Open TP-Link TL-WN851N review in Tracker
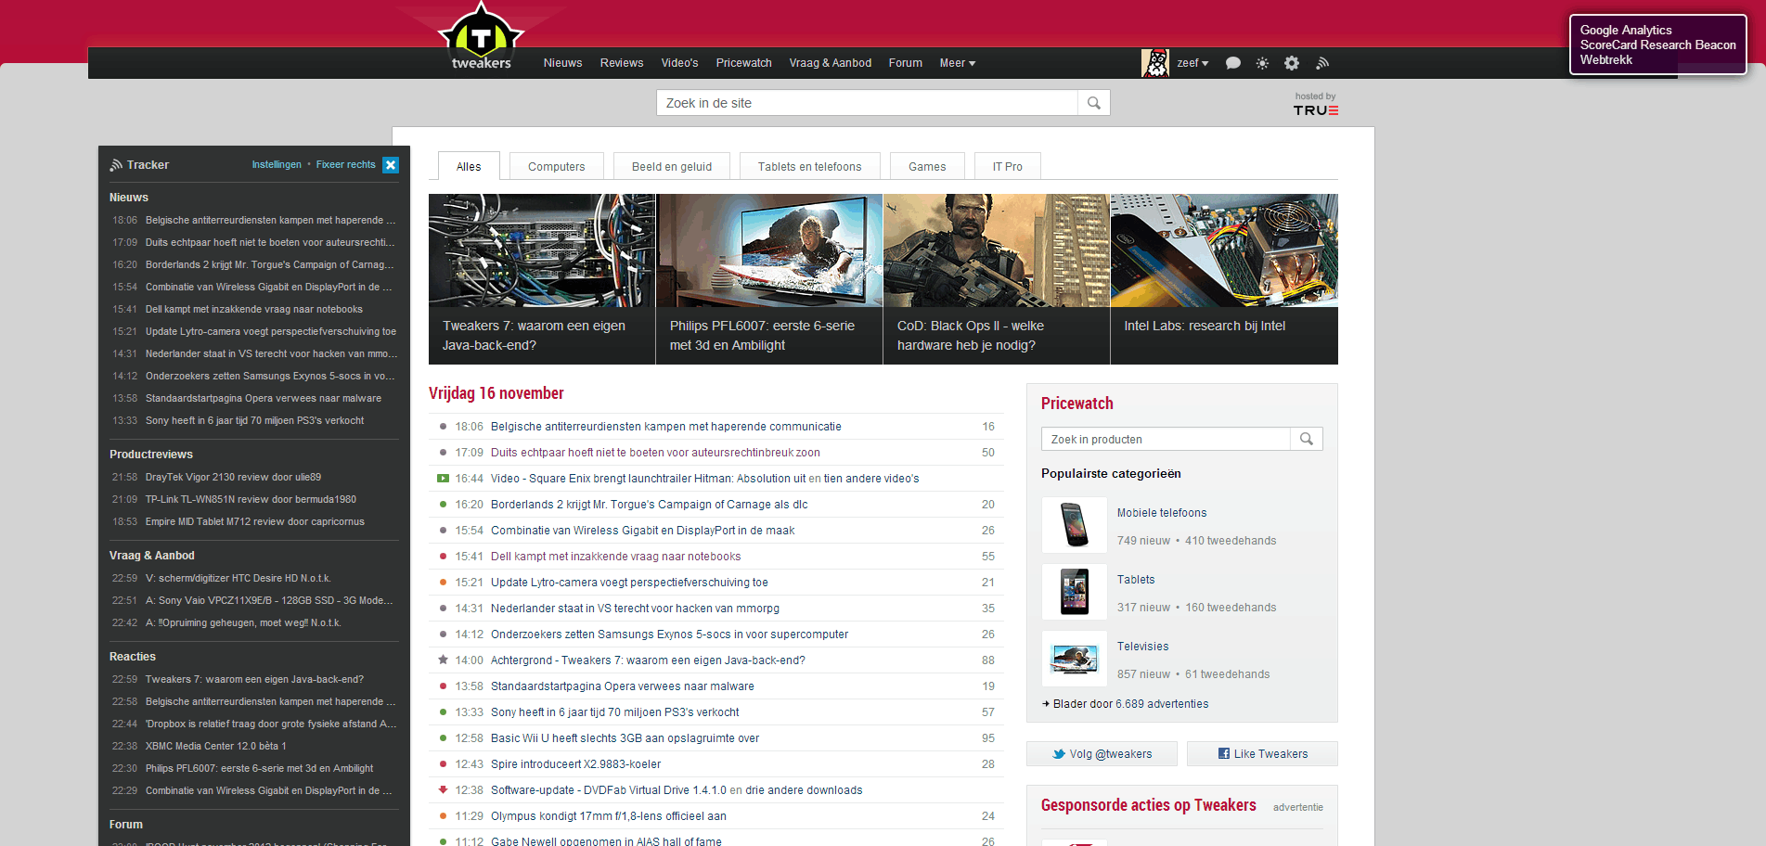This screenshot has width=1766, height=846. click(251, 499)
